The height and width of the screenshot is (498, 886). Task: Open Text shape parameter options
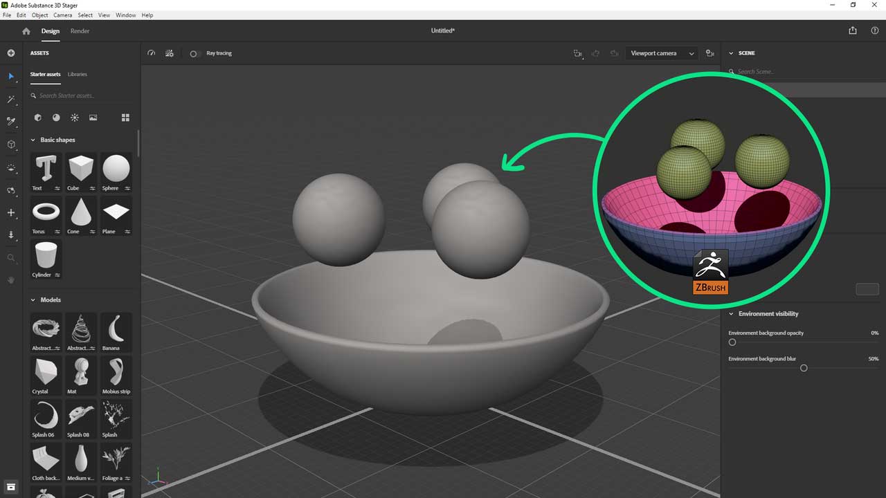coord(57,188)
